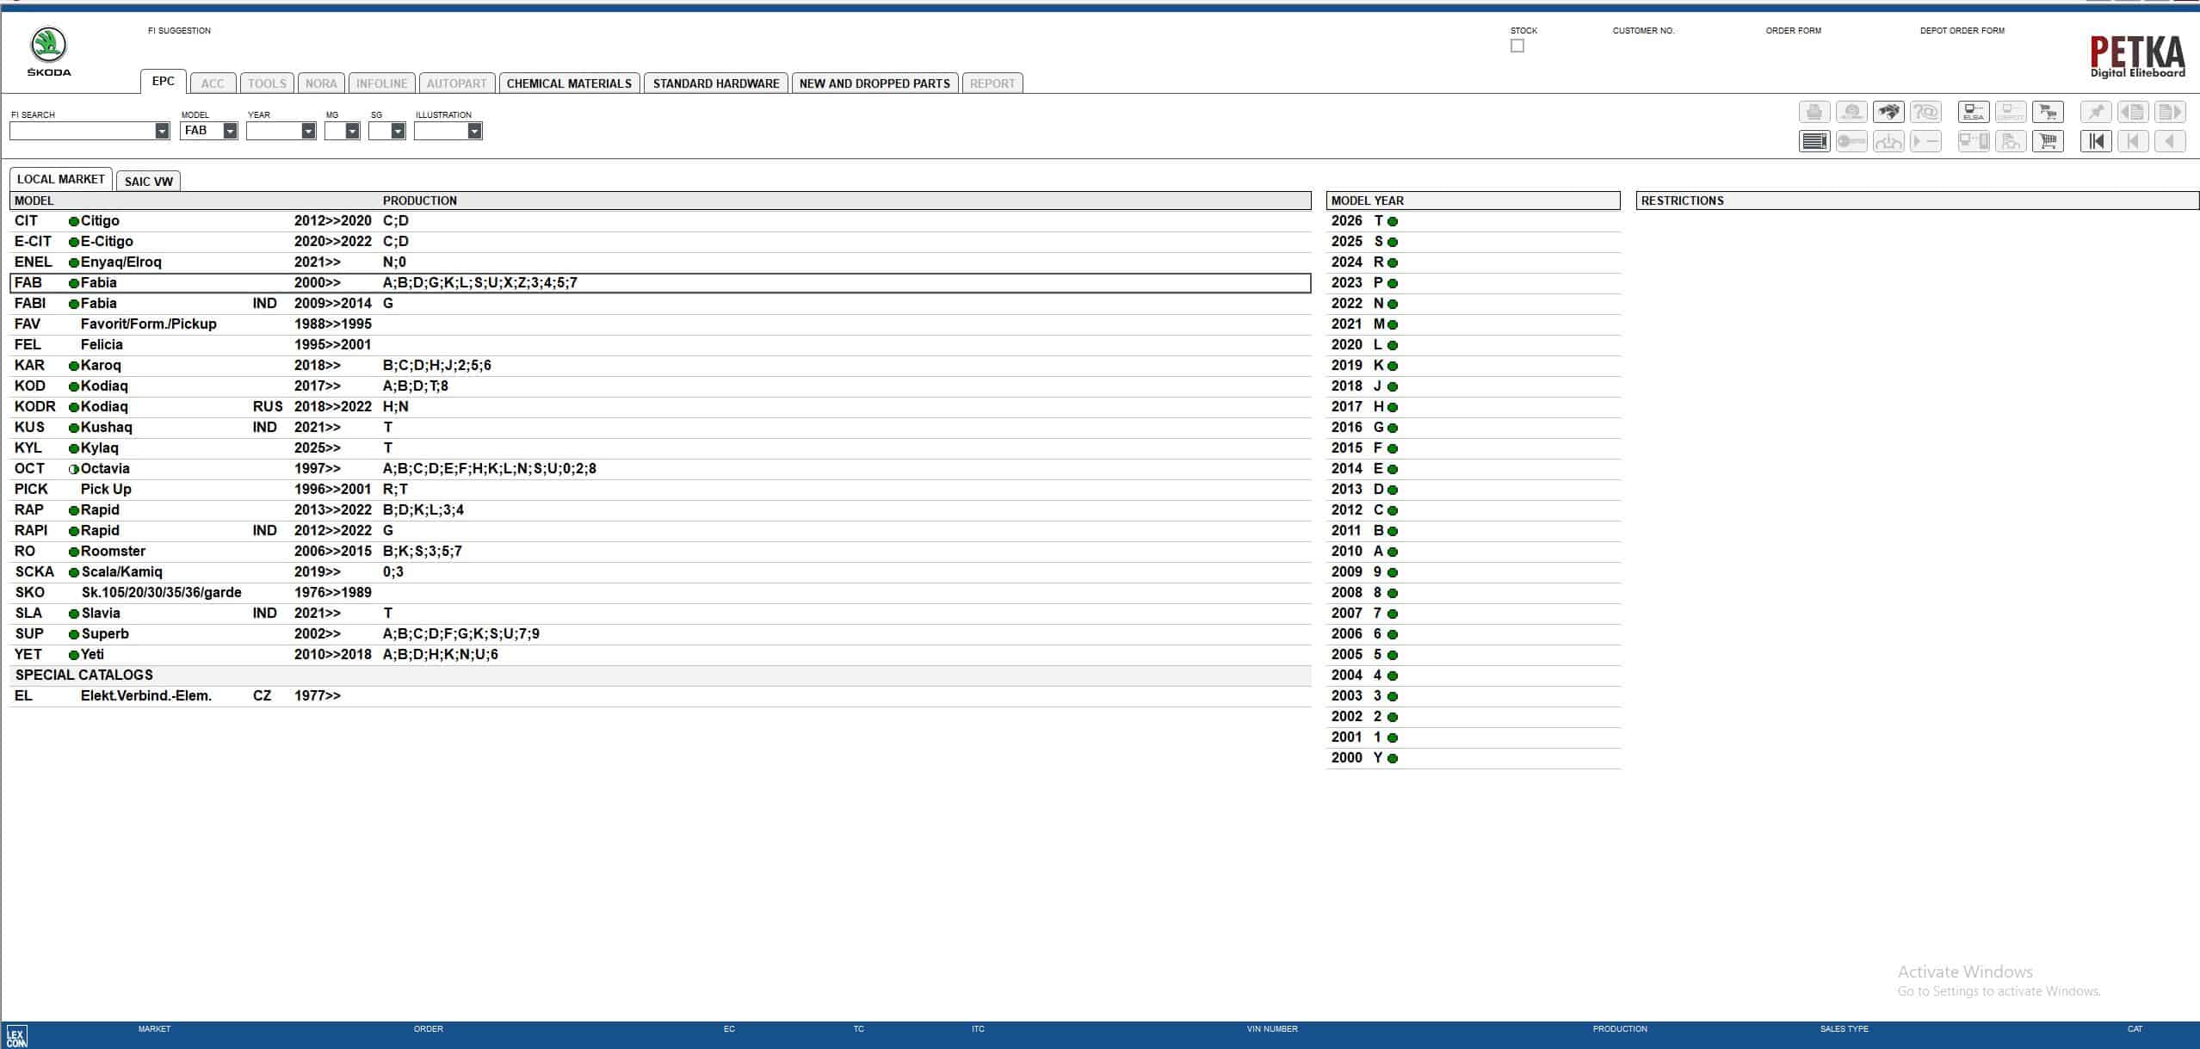Select the KYL Kylaq model row
The height and width of the screenshot is (1049, 2200).
[660, 448]
